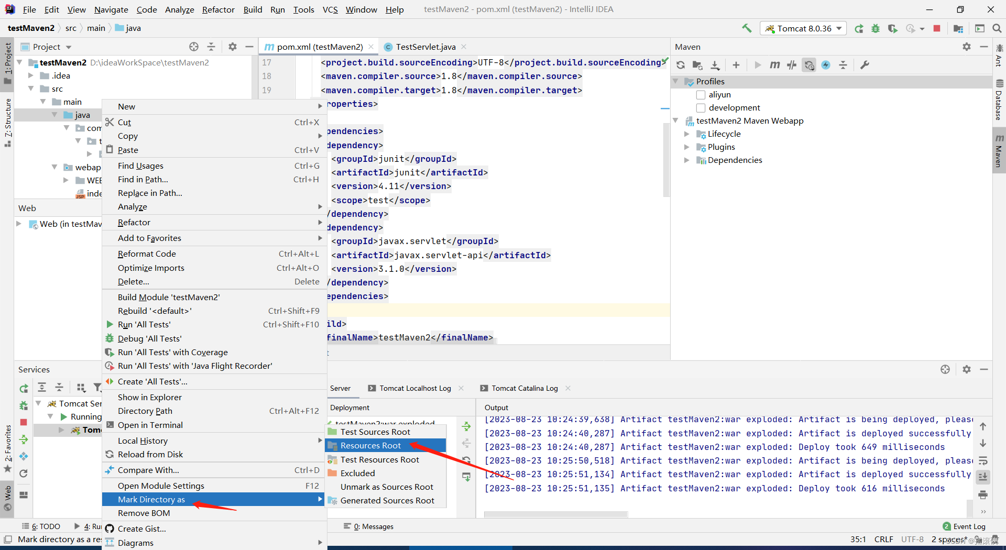Image resolution: width=1006 pixels, height=550 pixels.
Task: Open Group By options in Services toolbar
Action: pyautogui.click(x=81, y=388)
